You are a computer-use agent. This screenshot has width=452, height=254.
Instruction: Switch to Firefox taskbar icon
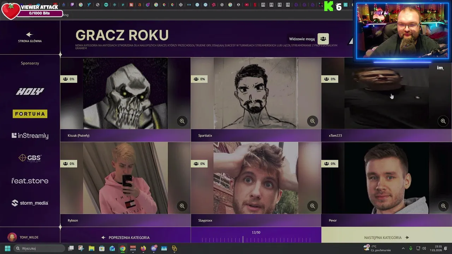(143, 248)
